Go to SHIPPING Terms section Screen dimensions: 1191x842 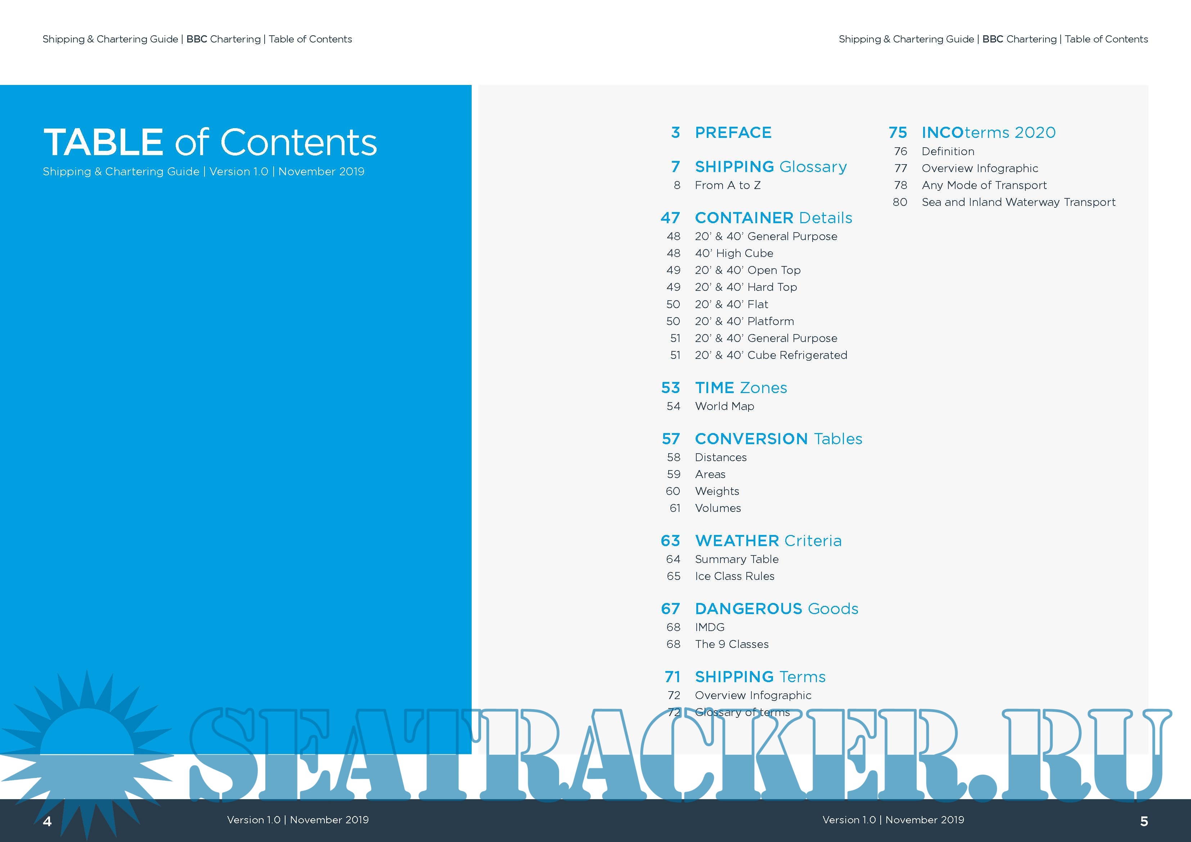point(760,677)
